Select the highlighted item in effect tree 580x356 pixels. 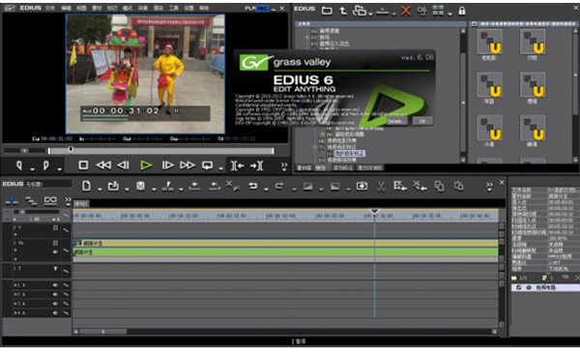click(x=350, y=153)
